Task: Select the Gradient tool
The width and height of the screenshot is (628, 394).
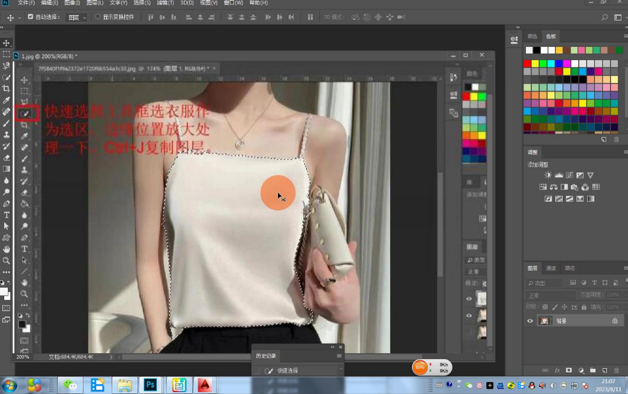Action: (7, 169)
